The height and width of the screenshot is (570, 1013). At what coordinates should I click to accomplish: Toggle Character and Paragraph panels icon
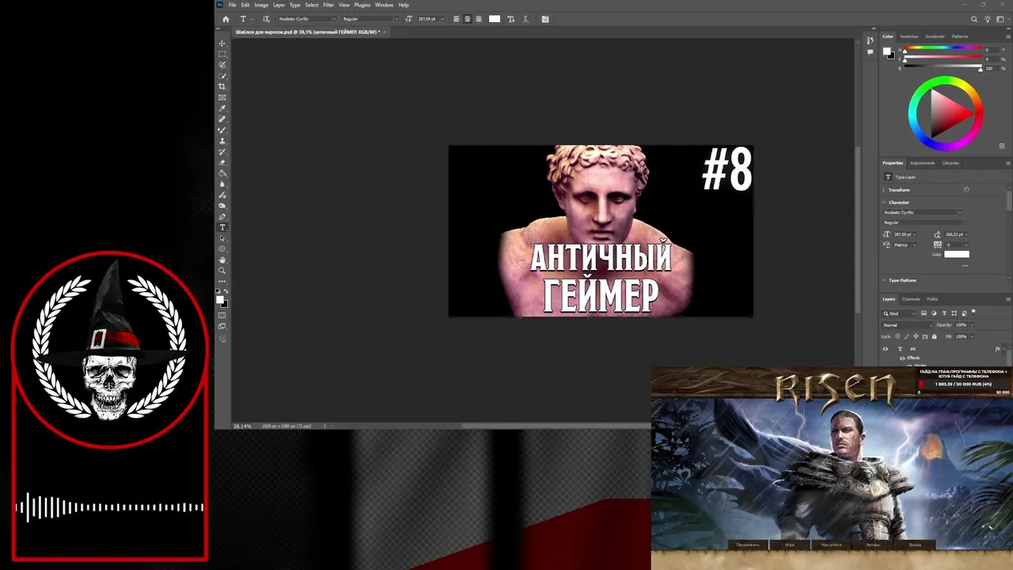(544, 19)
